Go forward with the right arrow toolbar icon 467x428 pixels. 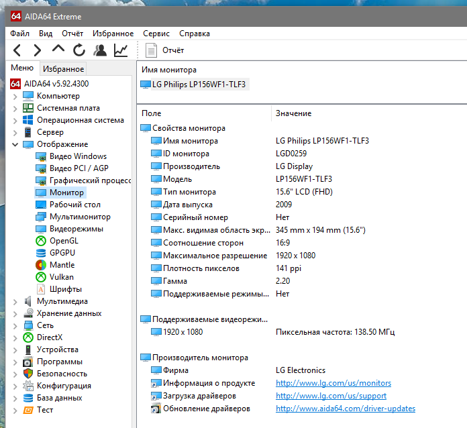point(37,50)
